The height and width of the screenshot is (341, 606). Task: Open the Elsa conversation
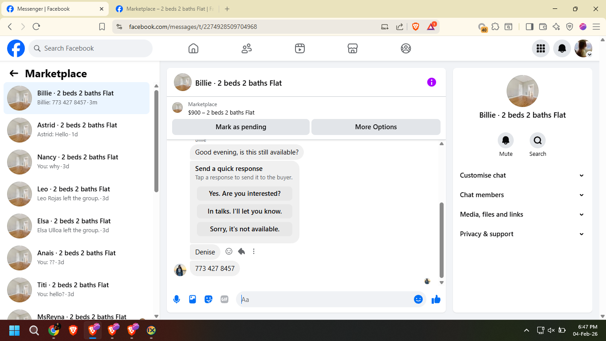tap(76, 226)
